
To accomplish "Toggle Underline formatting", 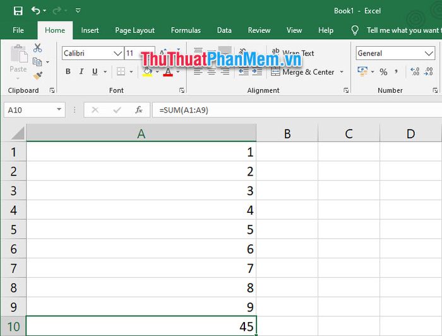I will (95, 72).
